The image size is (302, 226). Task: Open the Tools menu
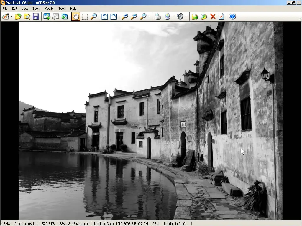point(62,9)
